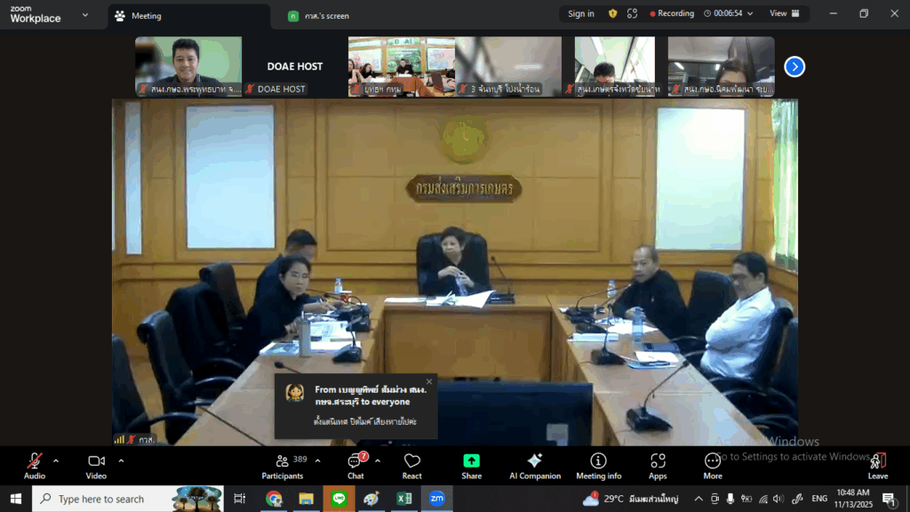The image size is (910, 512).
Task: Open the Chat panel
Action: (x=355, y=461)
